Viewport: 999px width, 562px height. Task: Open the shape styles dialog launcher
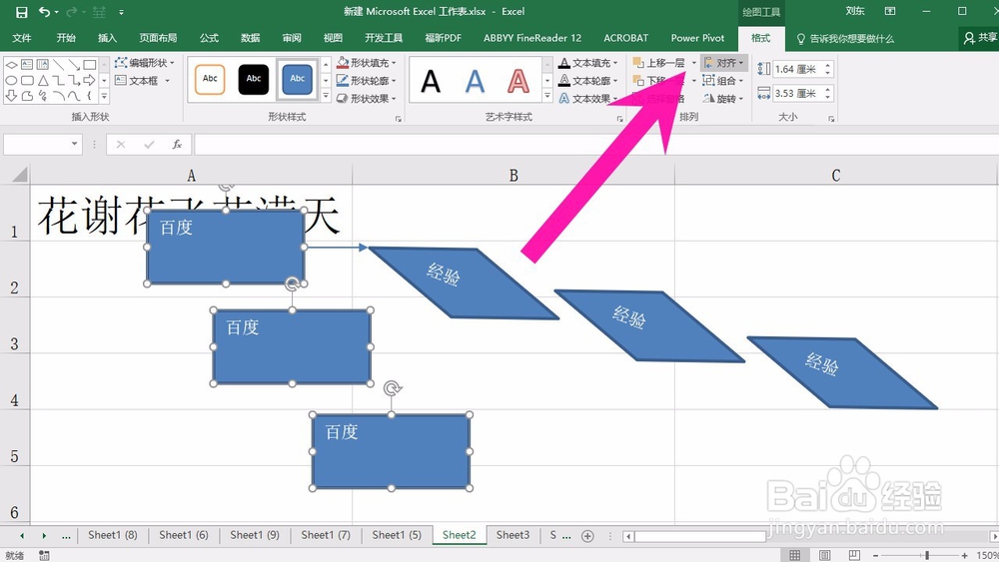(x=399, y=119)
